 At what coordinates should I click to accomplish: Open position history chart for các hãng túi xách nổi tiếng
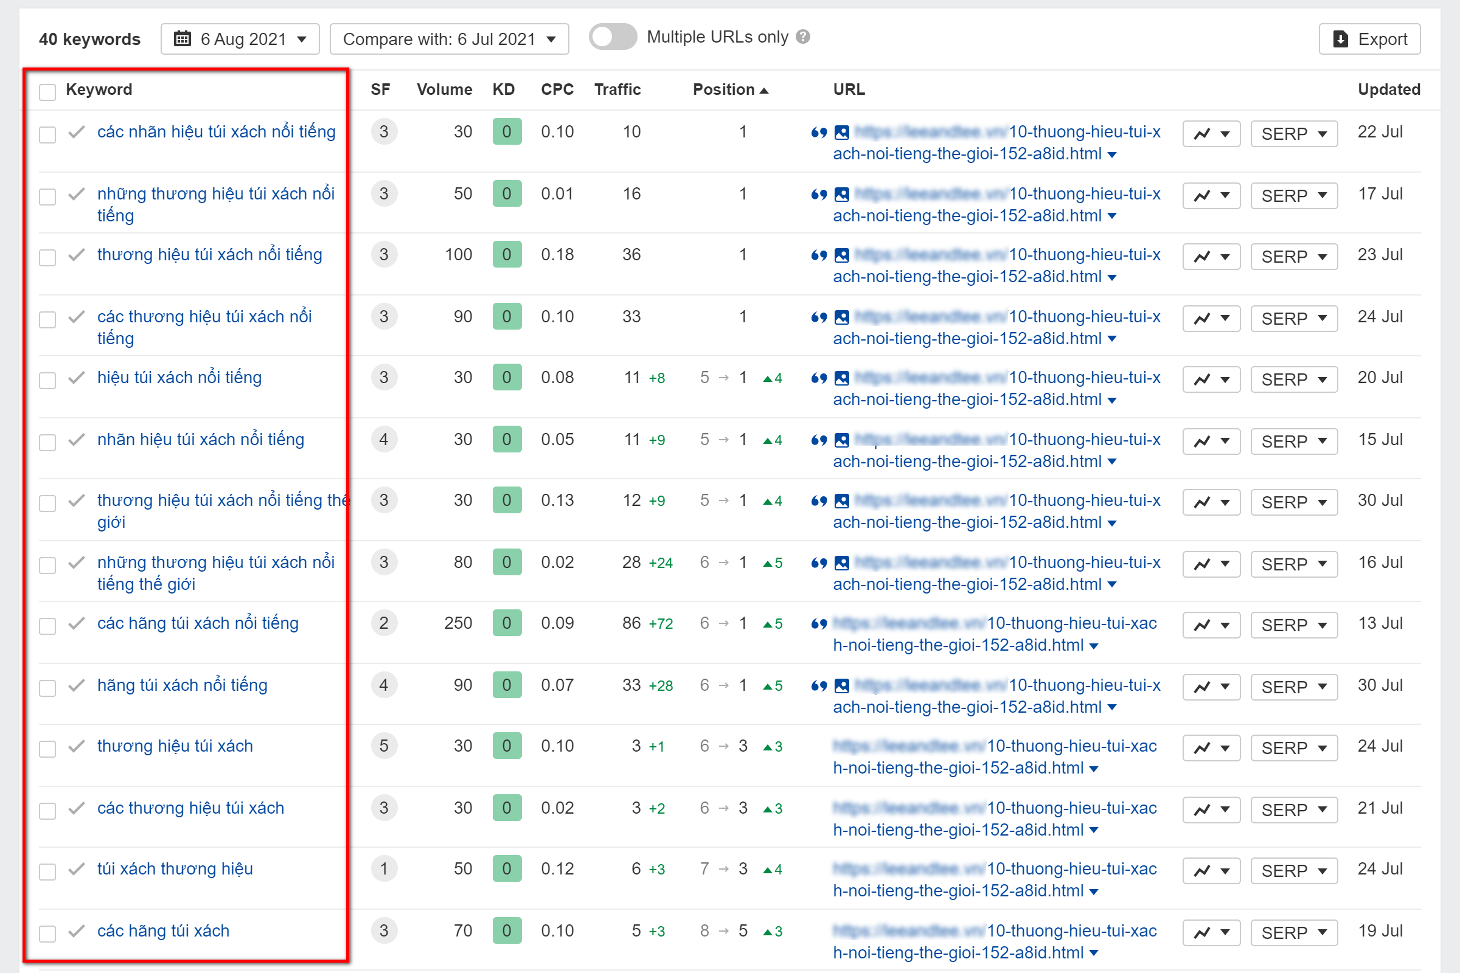coord(1211,625)
